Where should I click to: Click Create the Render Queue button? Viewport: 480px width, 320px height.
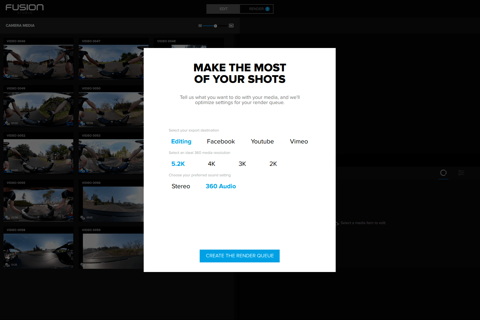(240, 256)
